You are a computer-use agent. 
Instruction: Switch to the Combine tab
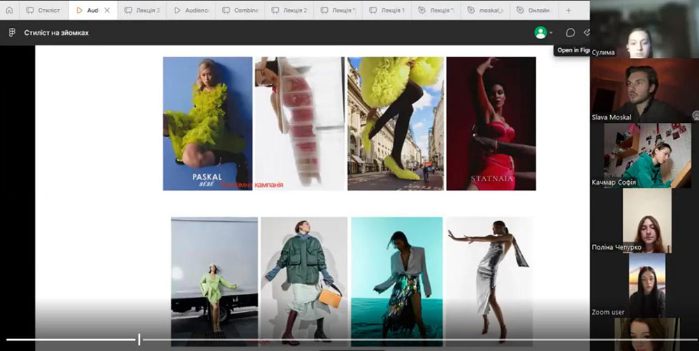point(240,10)
